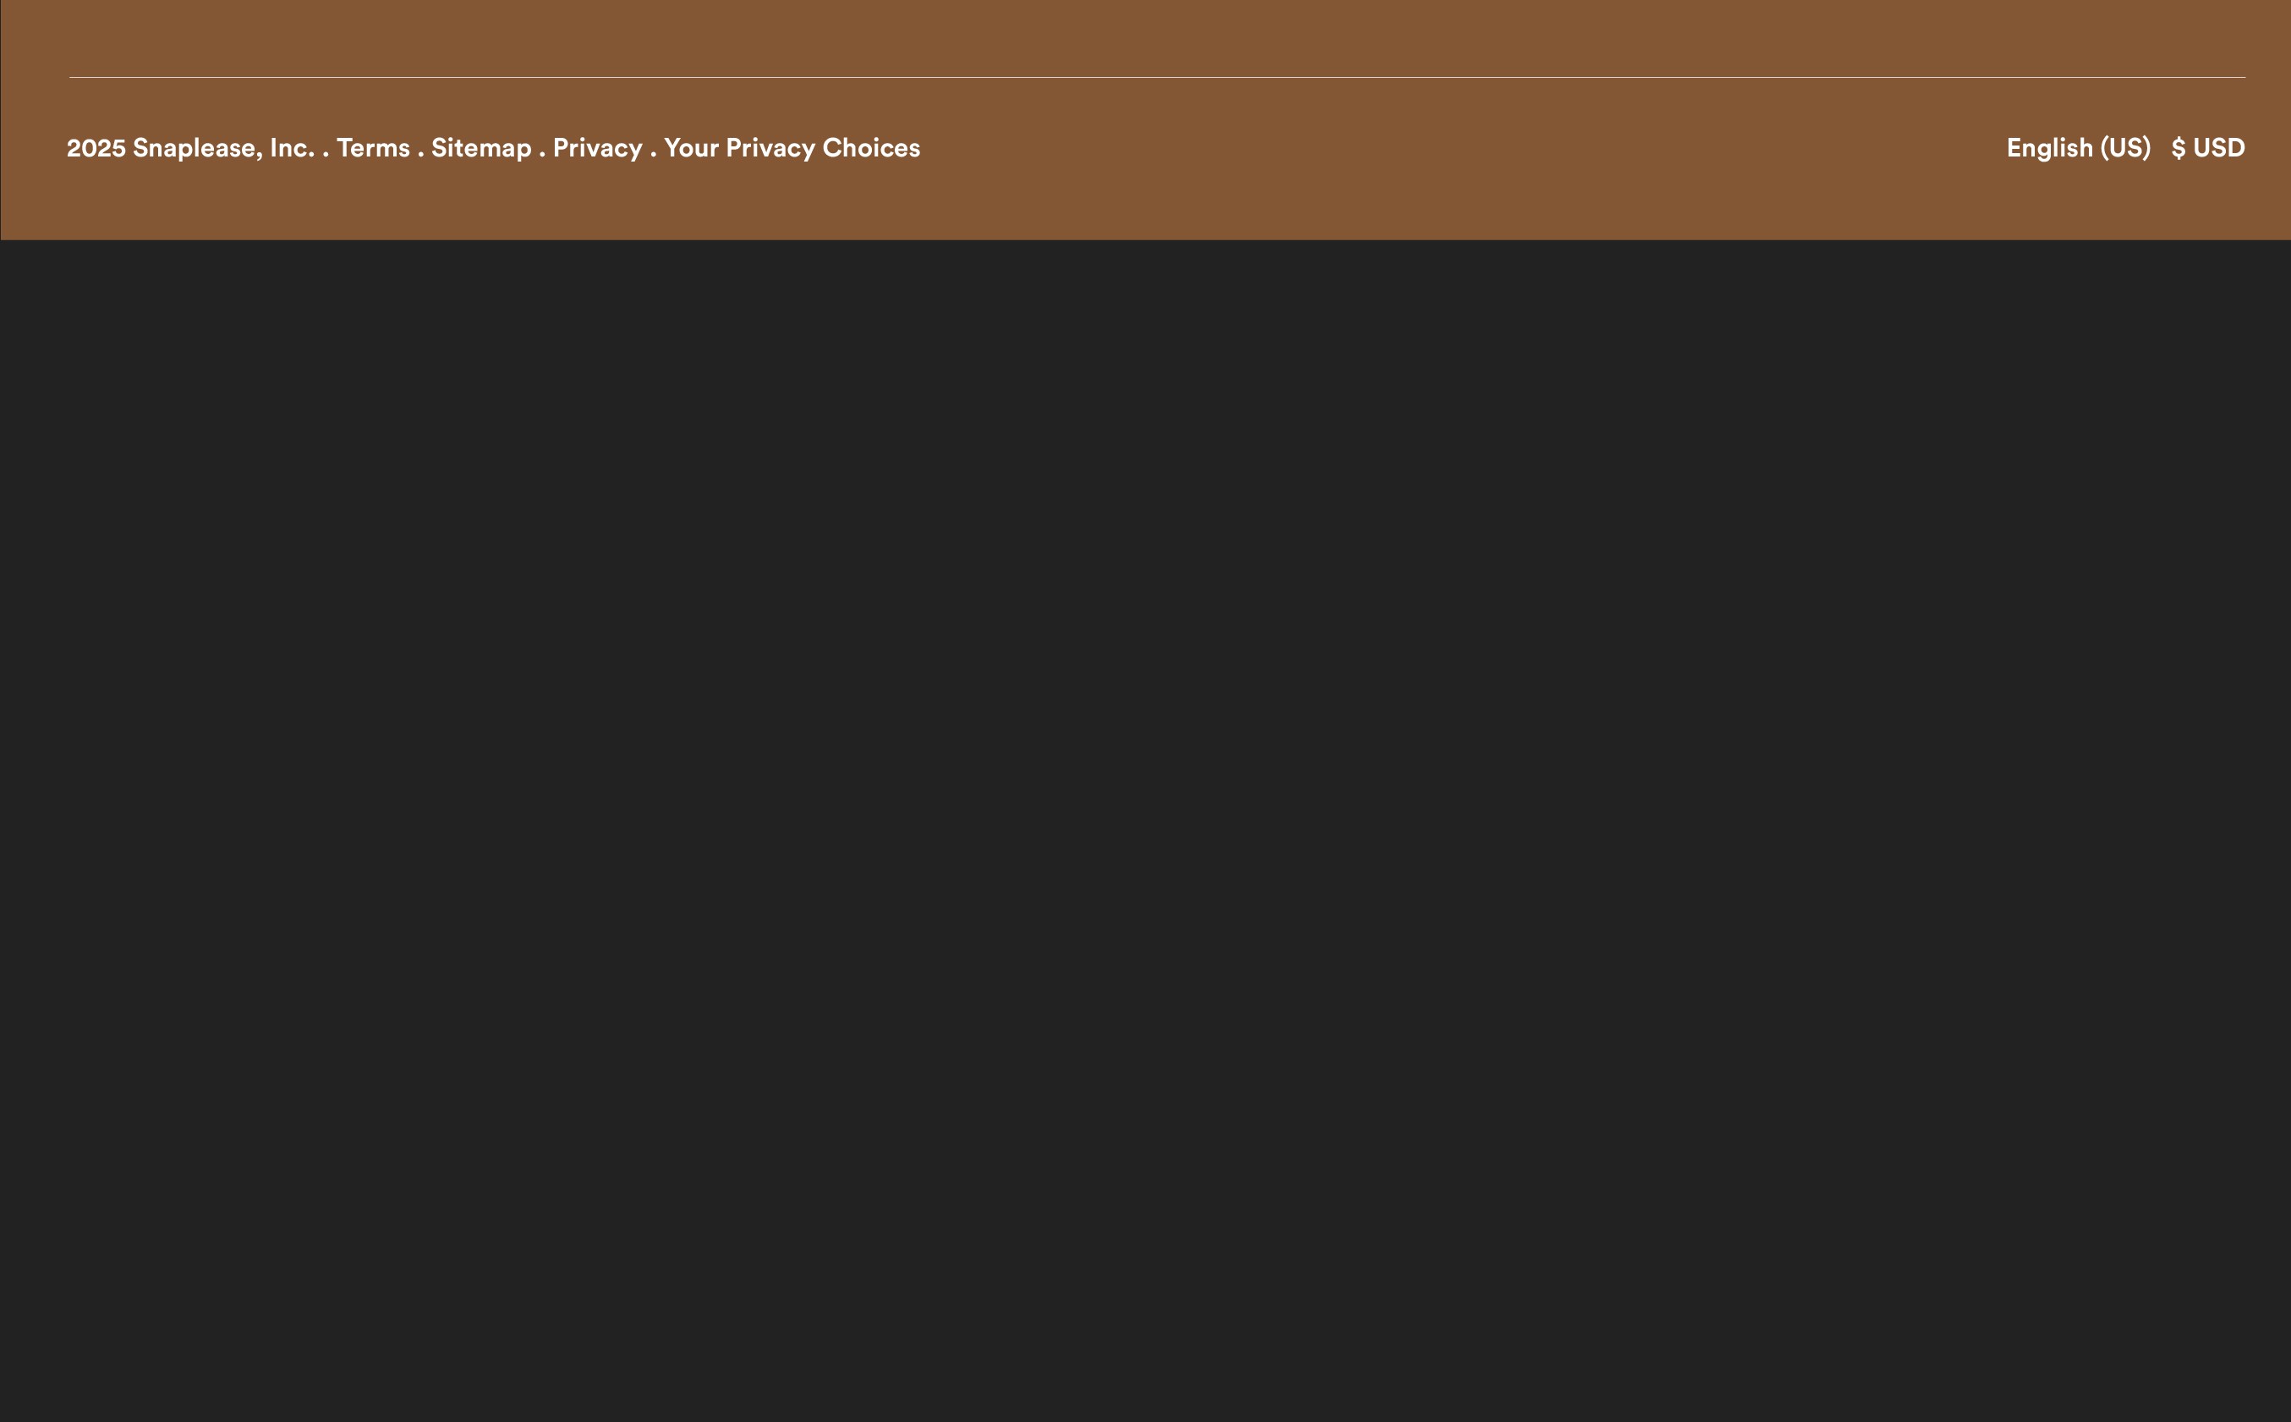Click the word Choices in privacy link
2291x1422 pixels.
[870, 148]
